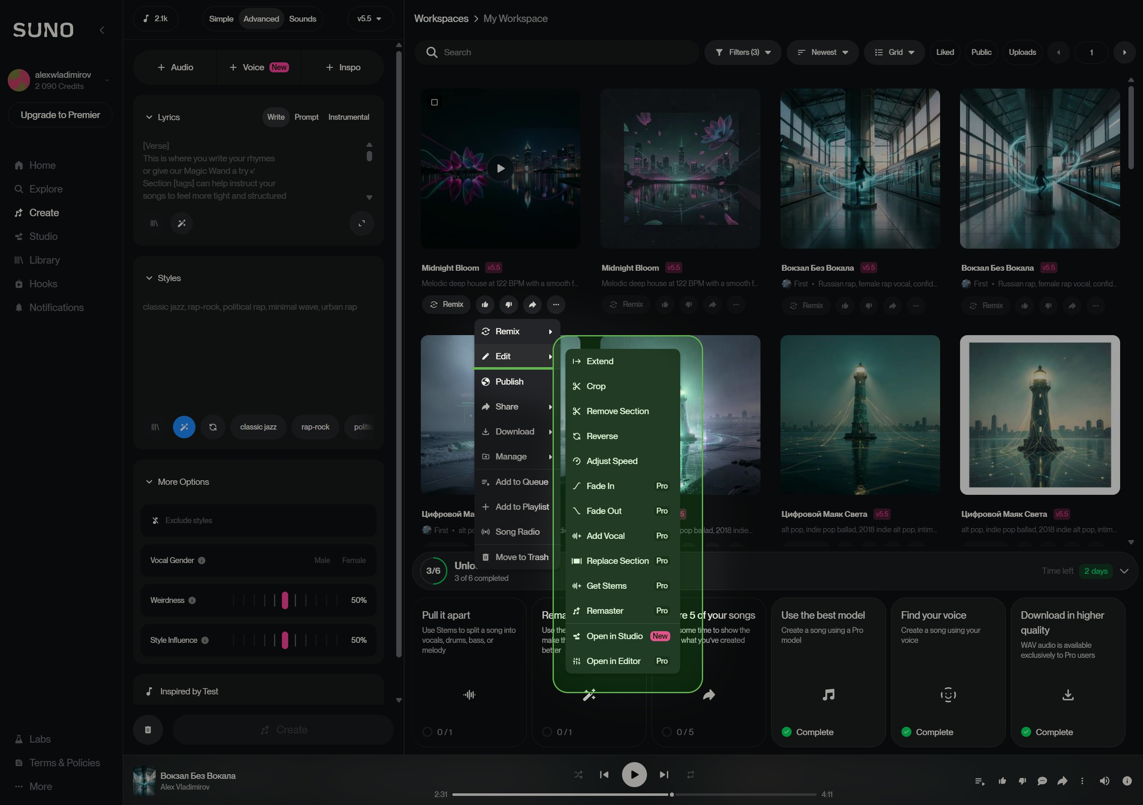The height and width of the screenshot is (805, 1143).
Task: Collapse the Lyrics section
Action: pyautogui.click(x=149, y=118)
